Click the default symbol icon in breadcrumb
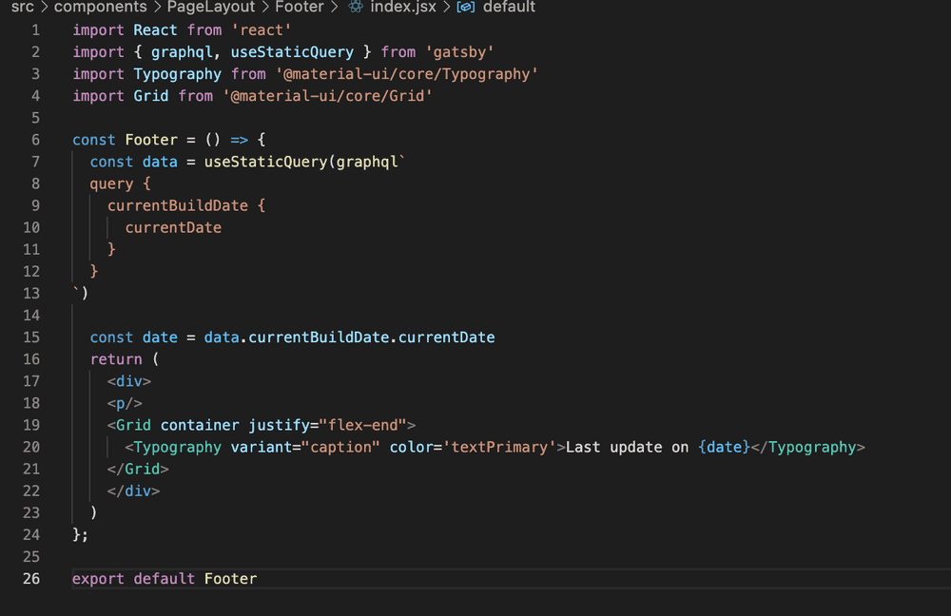Image resolution: width=951 pixels, height=616 pixels. (x=466, y=8)
